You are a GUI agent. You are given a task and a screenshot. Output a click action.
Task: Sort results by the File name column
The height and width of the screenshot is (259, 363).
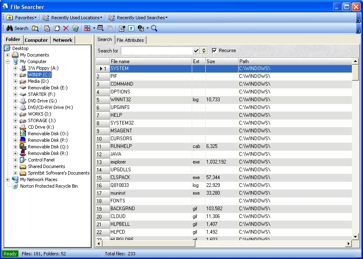click(151, 61)
